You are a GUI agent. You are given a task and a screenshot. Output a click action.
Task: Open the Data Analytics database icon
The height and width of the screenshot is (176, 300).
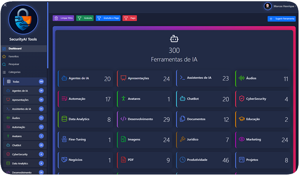pyautogui.click(x=64, y=119)
